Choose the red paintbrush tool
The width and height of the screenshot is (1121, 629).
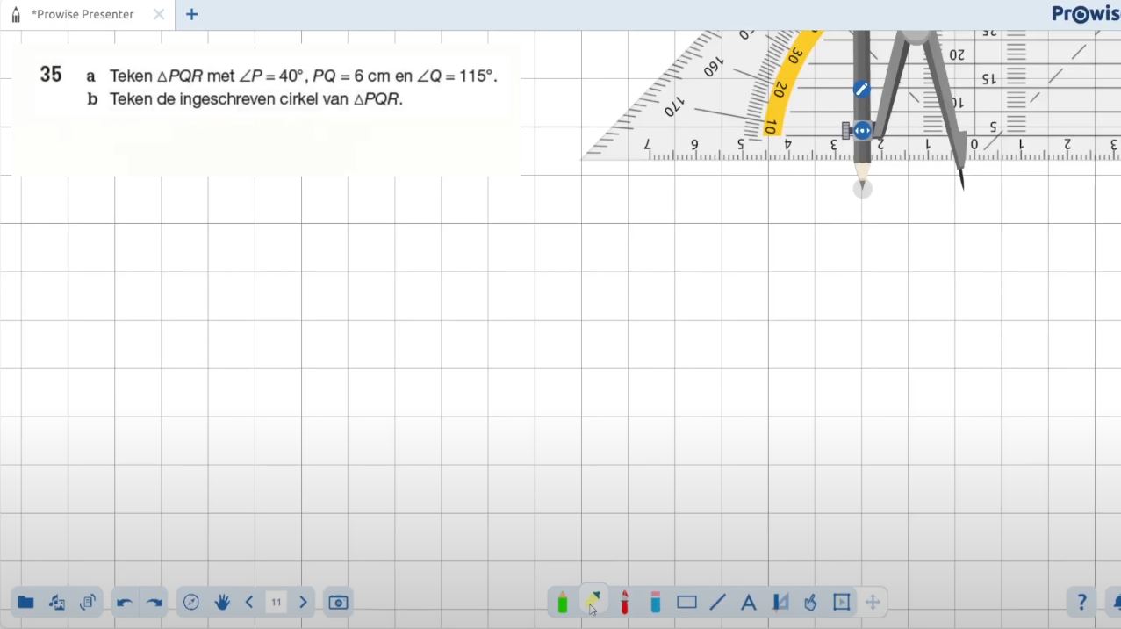click(x=624, y=603)
